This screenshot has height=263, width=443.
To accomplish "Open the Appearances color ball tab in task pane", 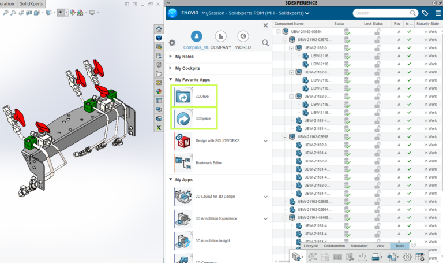I will tap(159, 91).
